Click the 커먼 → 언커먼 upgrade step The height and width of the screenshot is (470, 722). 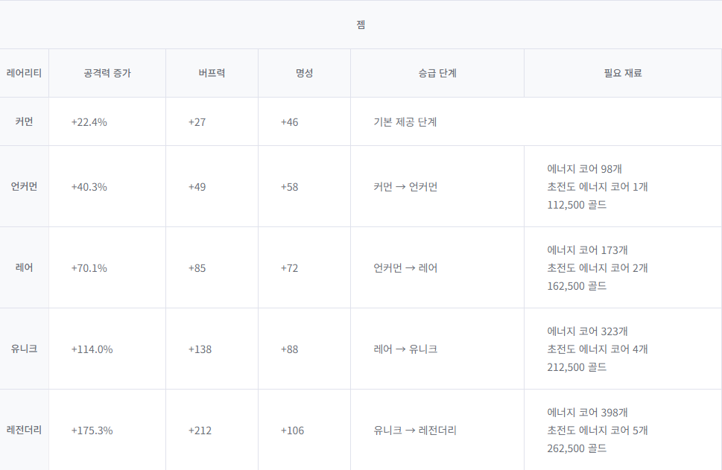[405, 187]
